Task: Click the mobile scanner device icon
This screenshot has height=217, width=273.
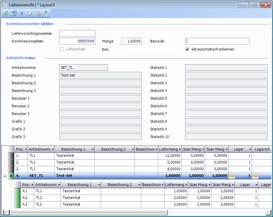Action: click(x=46, y=13)
